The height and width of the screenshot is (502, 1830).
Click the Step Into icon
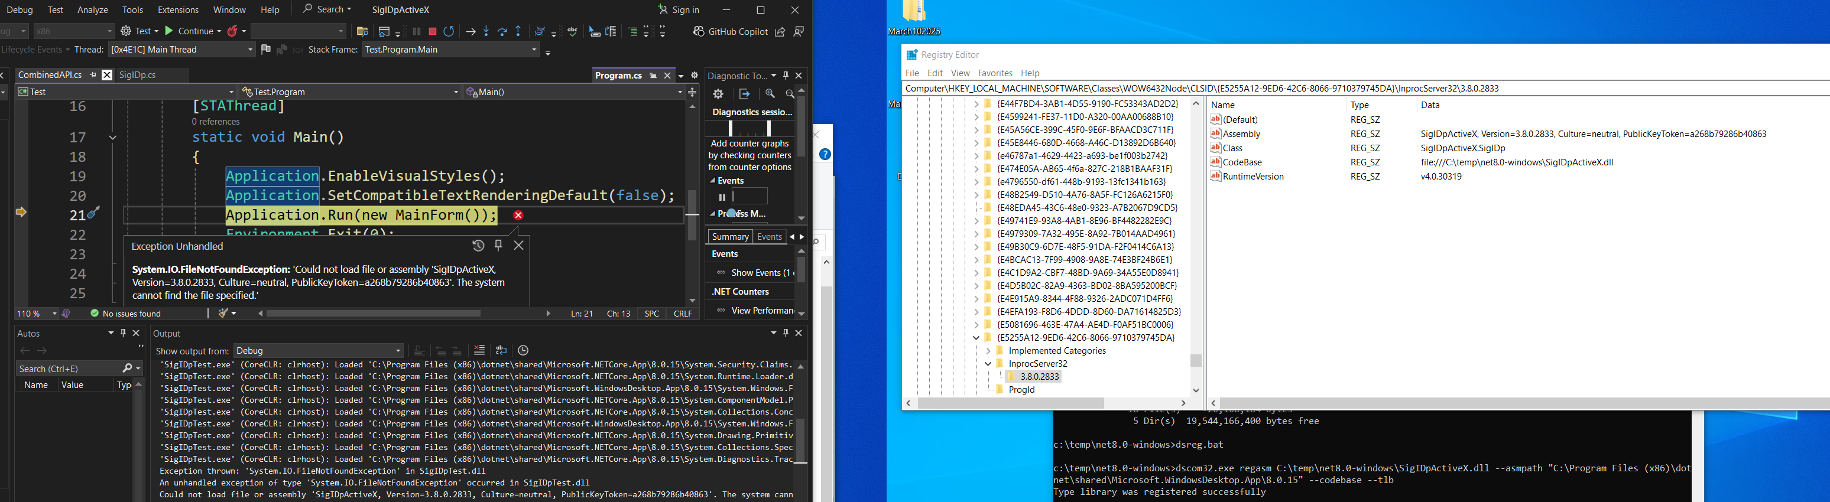coord(486,31)
